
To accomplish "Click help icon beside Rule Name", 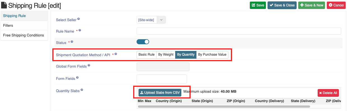I will tap(80, 30).
